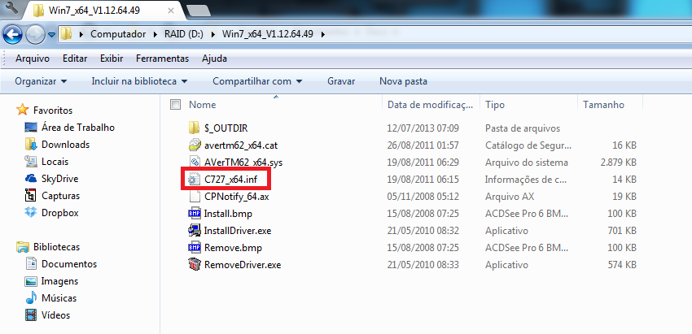The height and width of the screenshot is (334, 692).
Task: Select the RemoveDriver.exe icon
Action: pos(195,265)
